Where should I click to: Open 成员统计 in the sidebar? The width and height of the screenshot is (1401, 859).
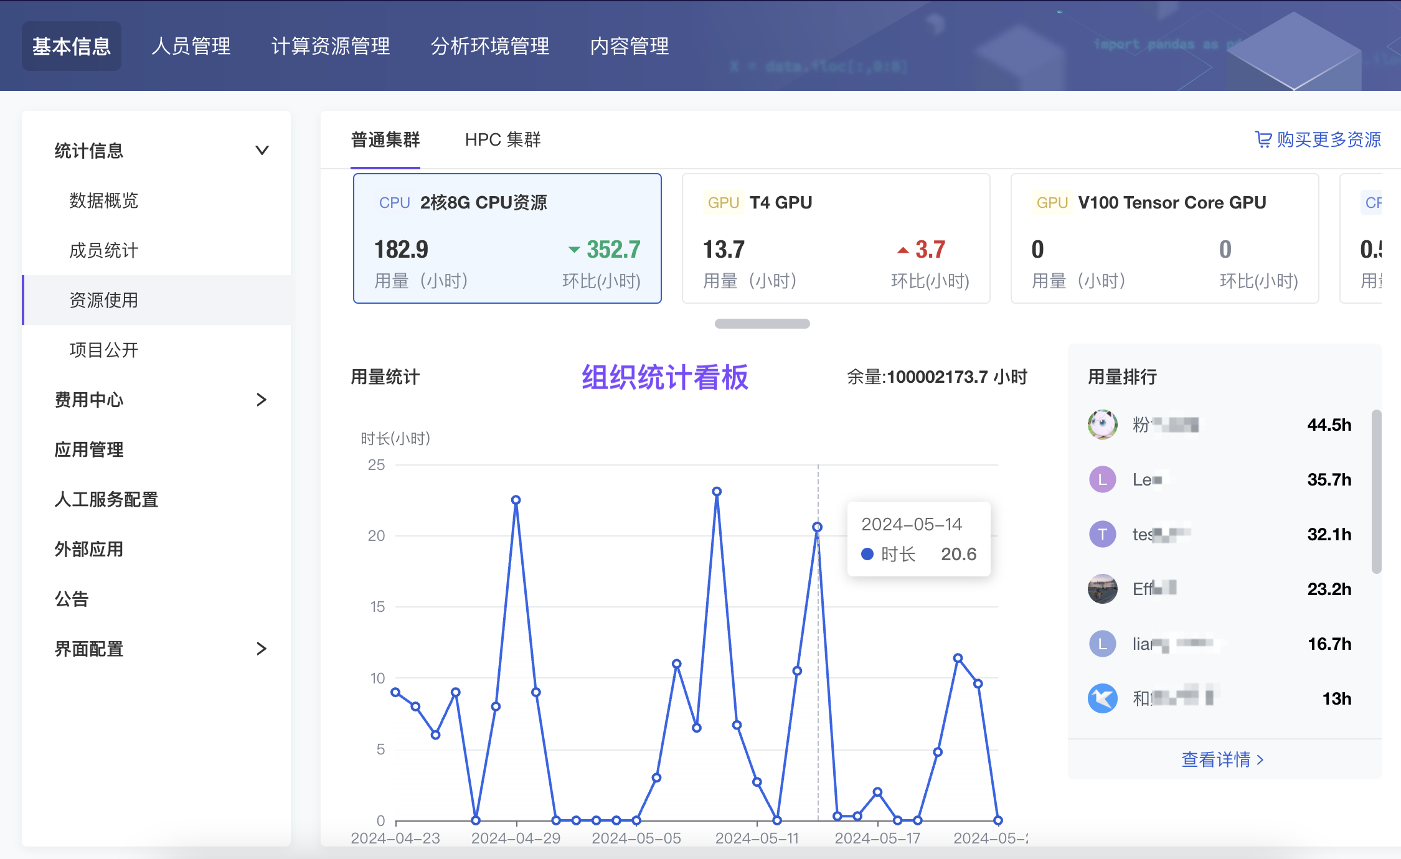(104, 250)
